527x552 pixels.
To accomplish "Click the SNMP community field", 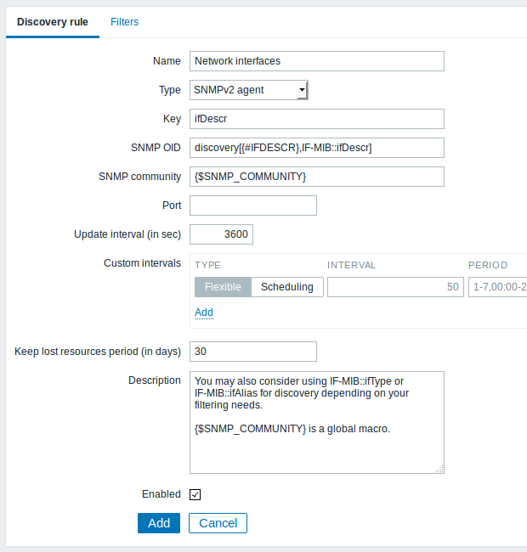I will click(317, 177).
